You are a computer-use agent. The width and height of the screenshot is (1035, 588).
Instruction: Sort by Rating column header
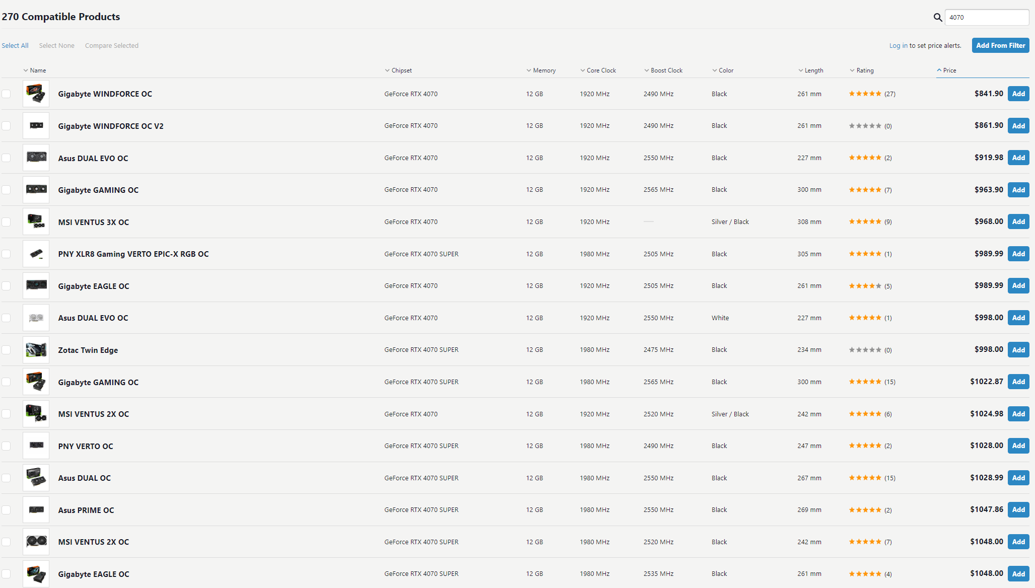(864, 70)
